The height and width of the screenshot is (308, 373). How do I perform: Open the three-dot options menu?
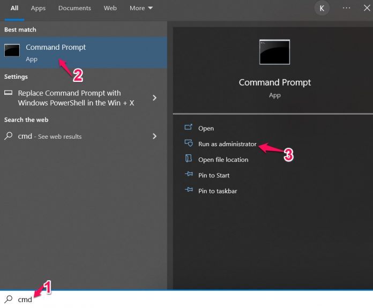point(346,8)
